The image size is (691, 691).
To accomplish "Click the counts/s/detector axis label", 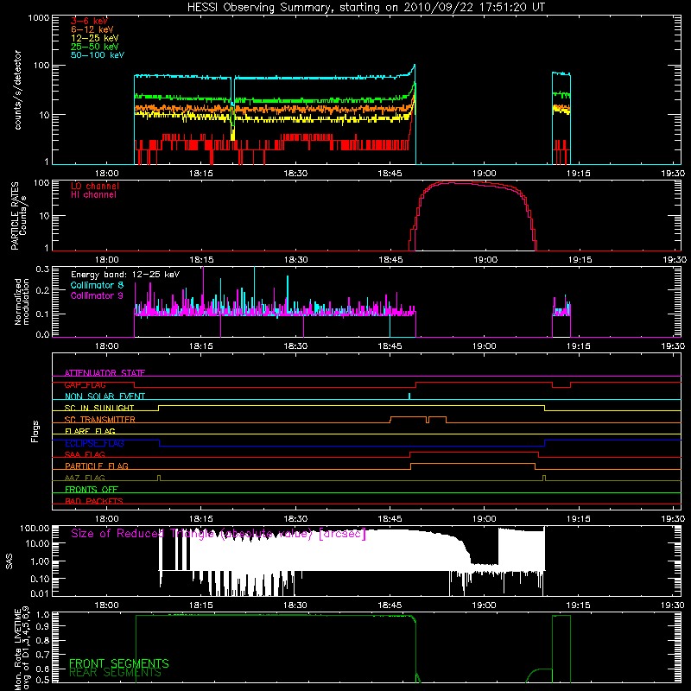I will (17, 90).
